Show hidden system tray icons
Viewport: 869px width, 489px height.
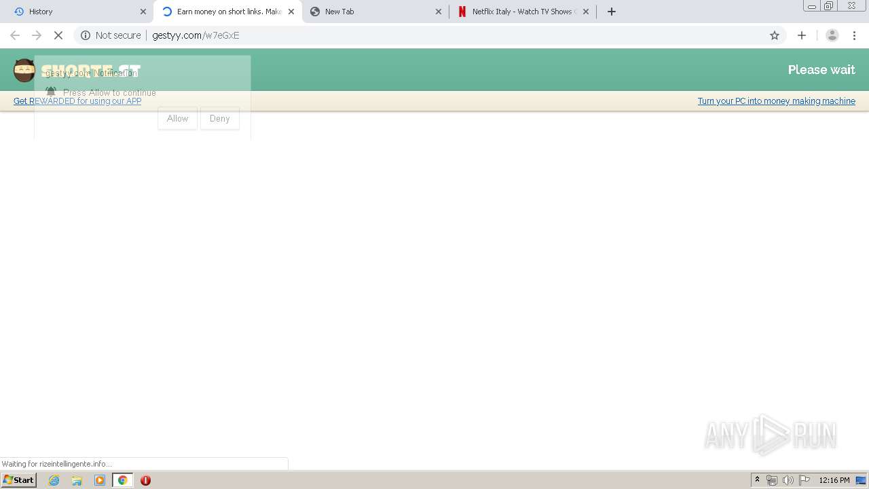coord(758,480)
